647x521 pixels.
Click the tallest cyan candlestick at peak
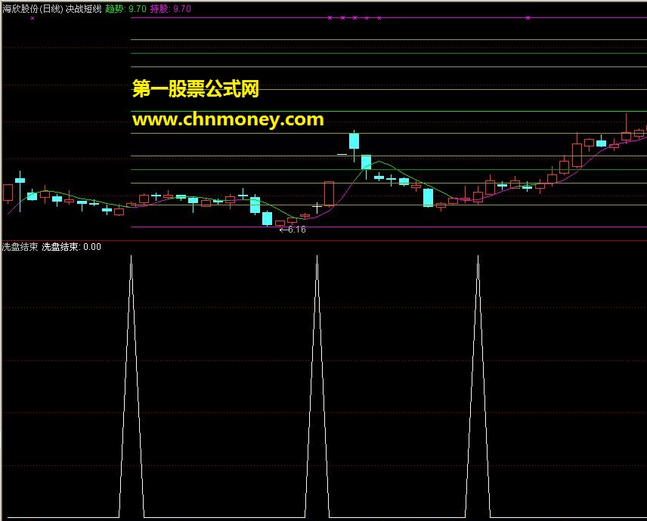pos(354,141)
